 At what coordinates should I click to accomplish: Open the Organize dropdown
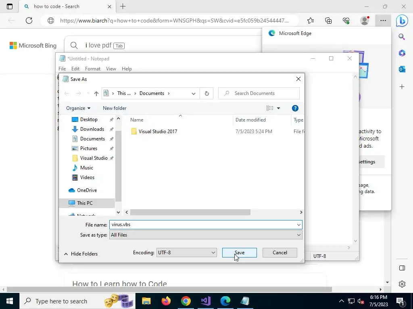pos(78,108)
